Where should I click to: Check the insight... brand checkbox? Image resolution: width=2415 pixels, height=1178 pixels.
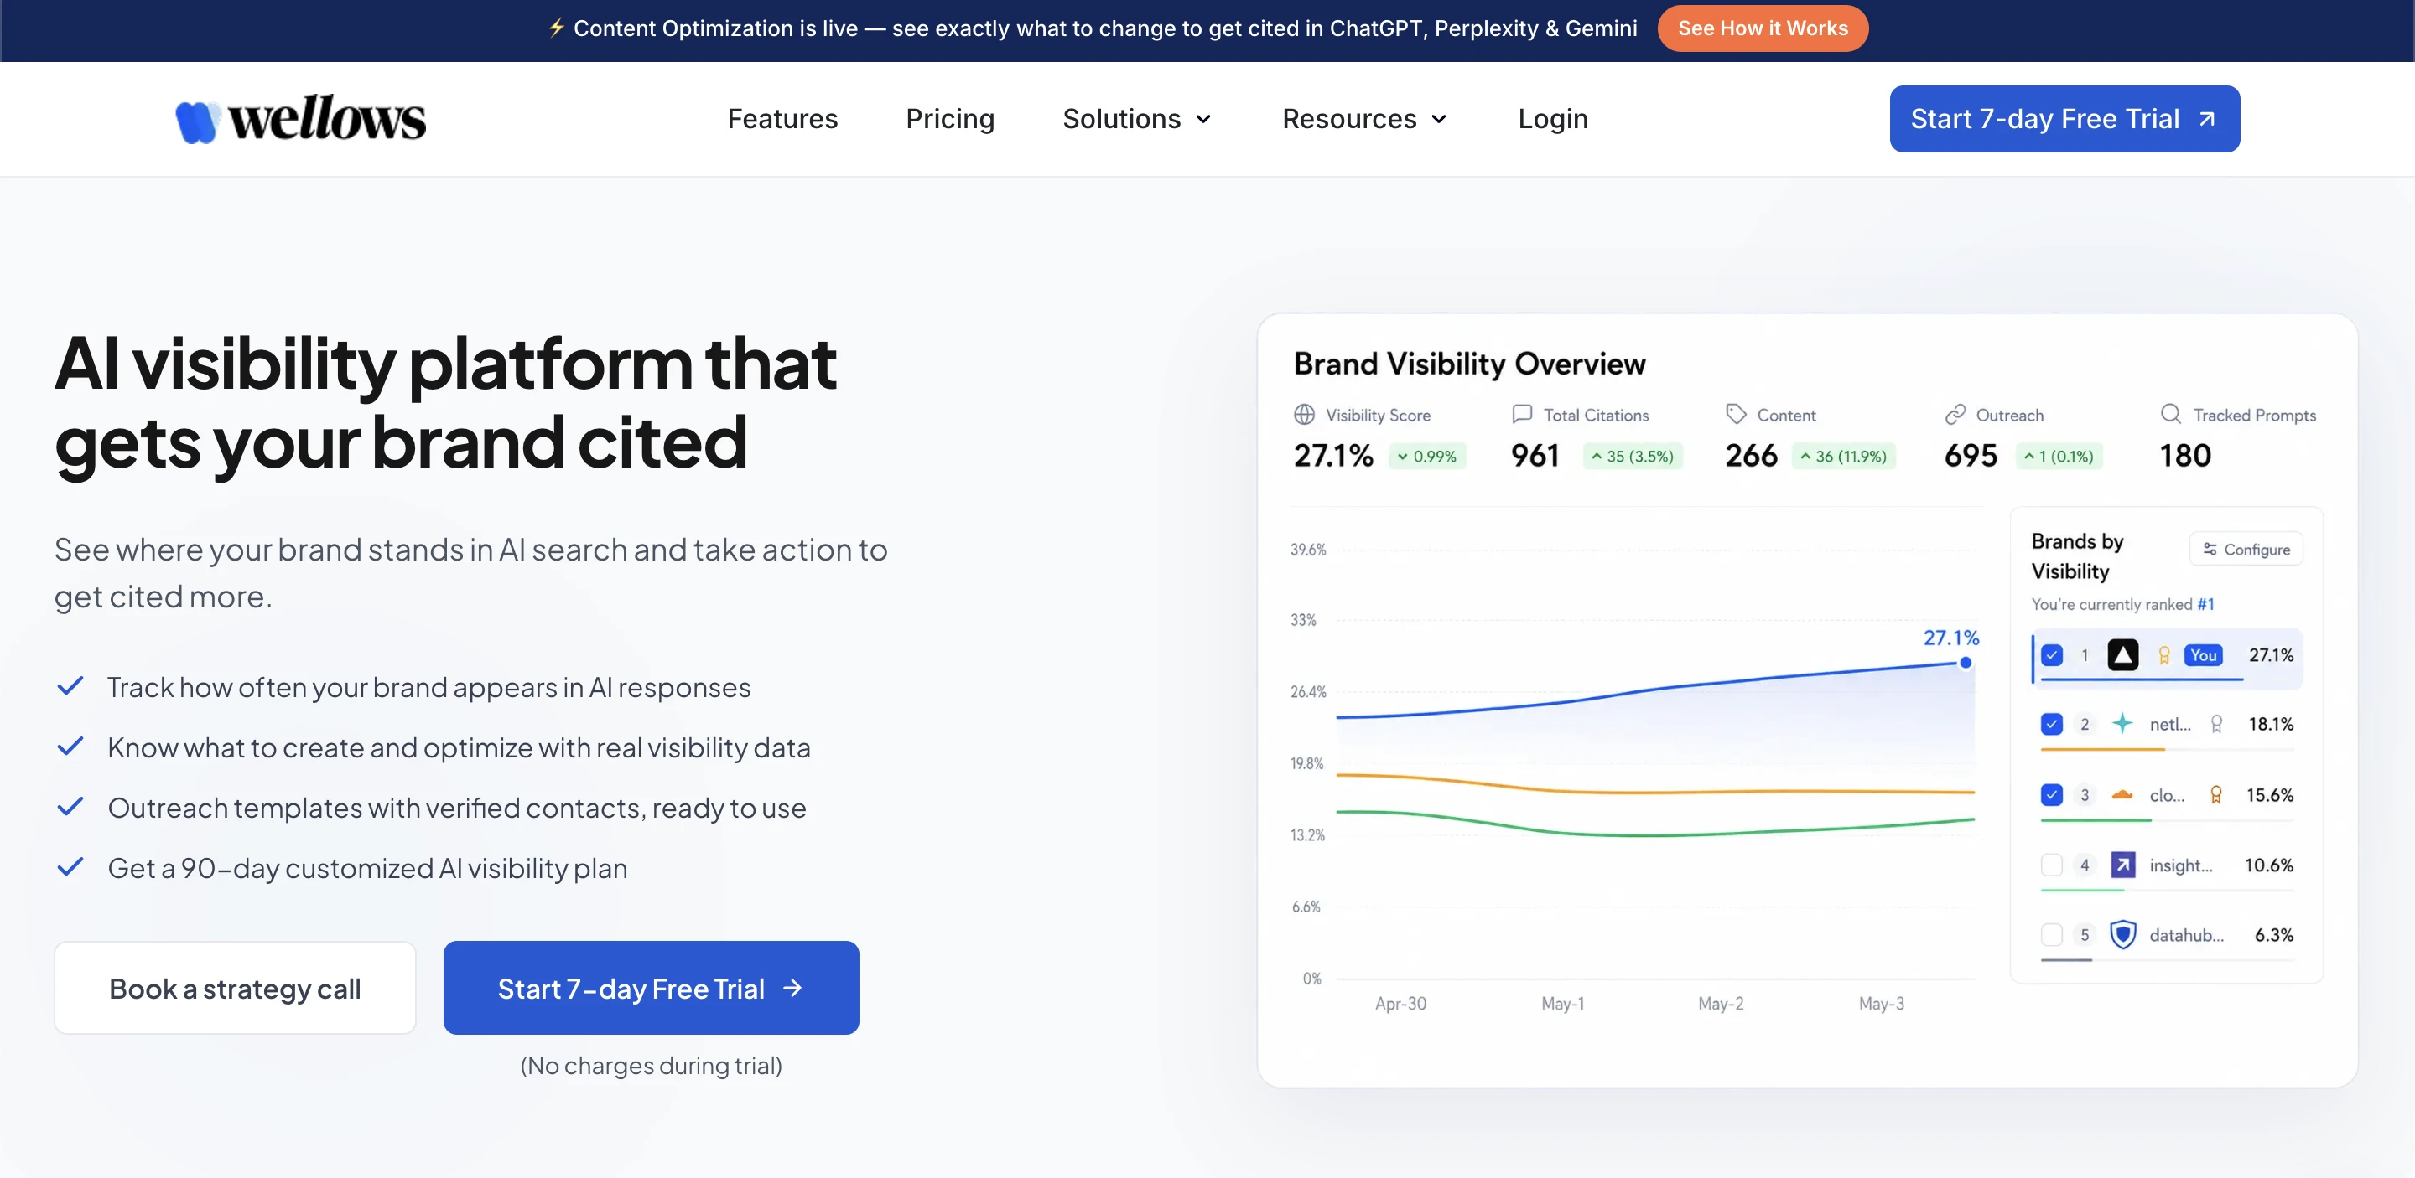[x=2051, y=865]
